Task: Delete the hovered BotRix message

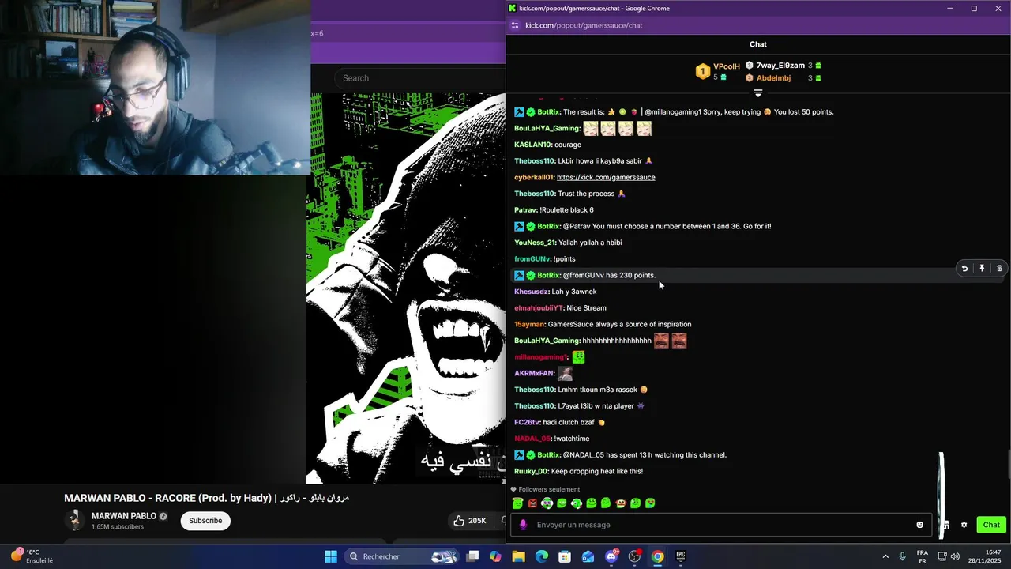Action: (x=999, y=269)
